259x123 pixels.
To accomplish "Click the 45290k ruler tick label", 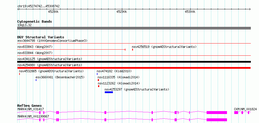I will coord(122,12).
